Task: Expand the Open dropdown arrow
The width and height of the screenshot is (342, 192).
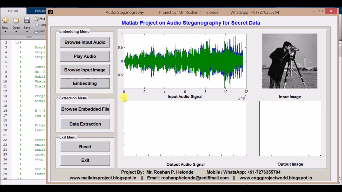Action: [16, 31]
